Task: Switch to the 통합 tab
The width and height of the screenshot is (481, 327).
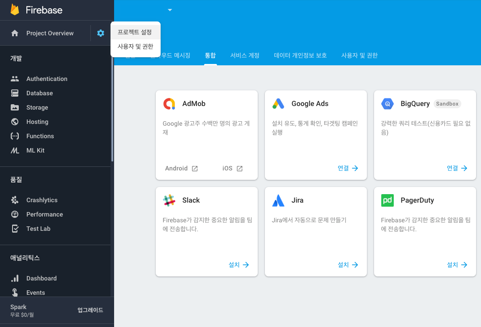Action: [210, 55]
